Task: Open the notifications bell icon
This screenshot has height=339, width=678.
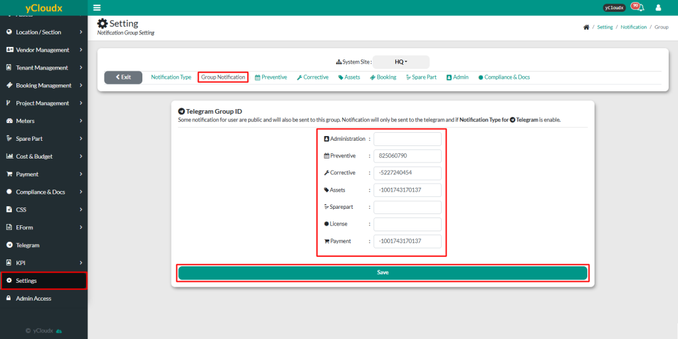Action: pyautogui.click(x=640, y=8)
